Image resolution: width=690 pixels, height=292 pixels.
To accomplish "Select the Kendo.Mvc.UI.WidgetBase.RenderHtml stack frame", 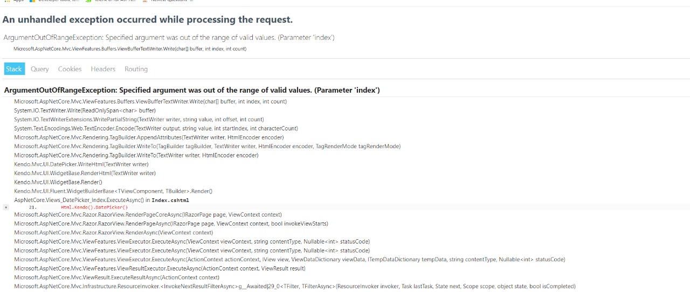I will [85, 173].
